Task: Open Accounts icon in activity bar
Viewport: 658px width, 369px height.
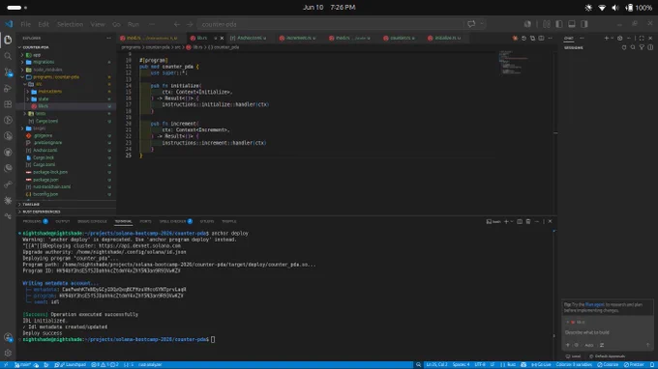Action: (8, 337)
